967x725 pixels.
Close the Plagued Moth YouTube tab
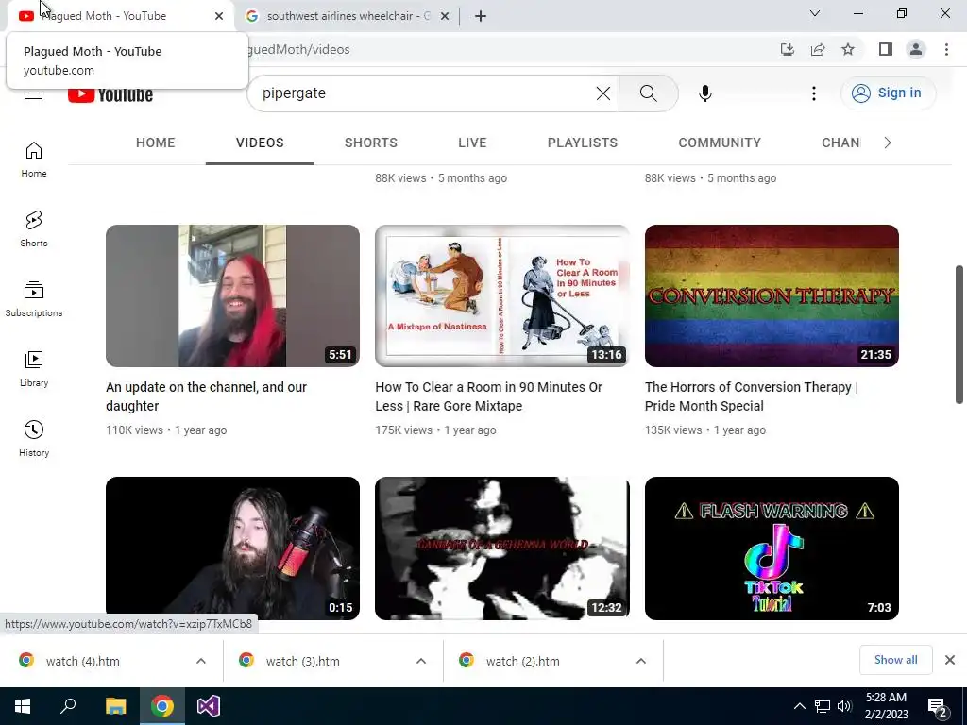219,16
